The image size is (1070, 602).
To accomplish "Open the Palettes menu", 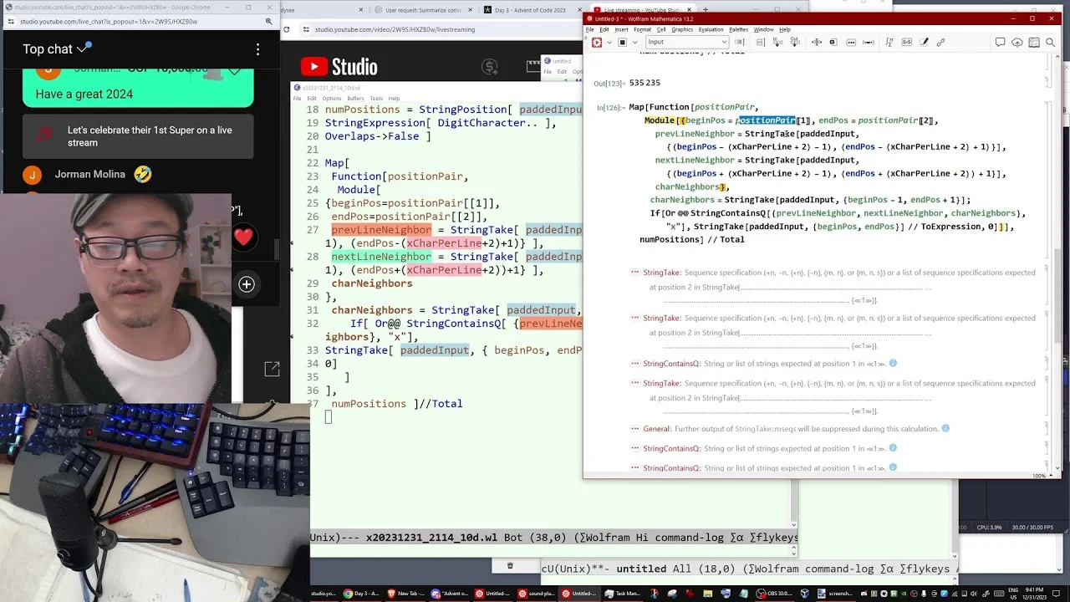I will [x=738, y=29].
